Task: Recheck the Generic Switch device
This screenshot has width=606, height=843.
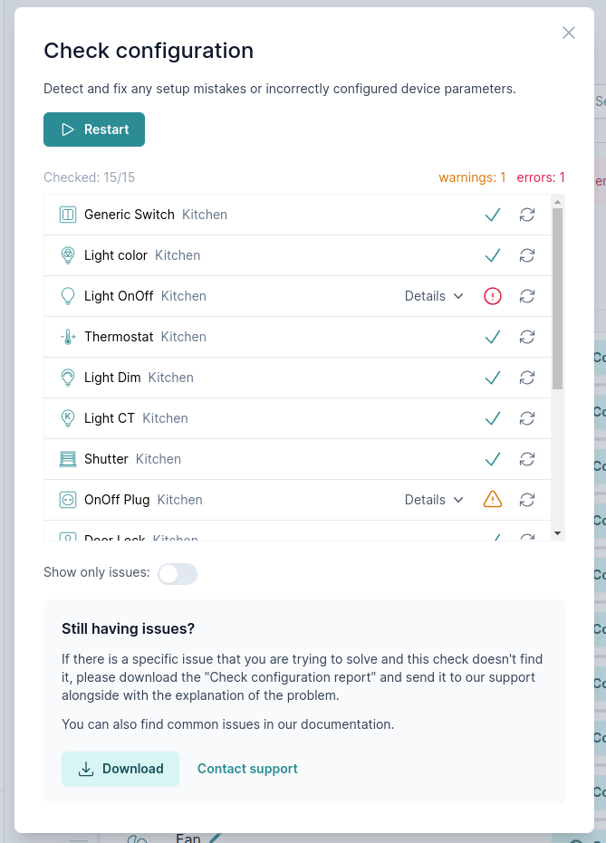Action: 527,215
